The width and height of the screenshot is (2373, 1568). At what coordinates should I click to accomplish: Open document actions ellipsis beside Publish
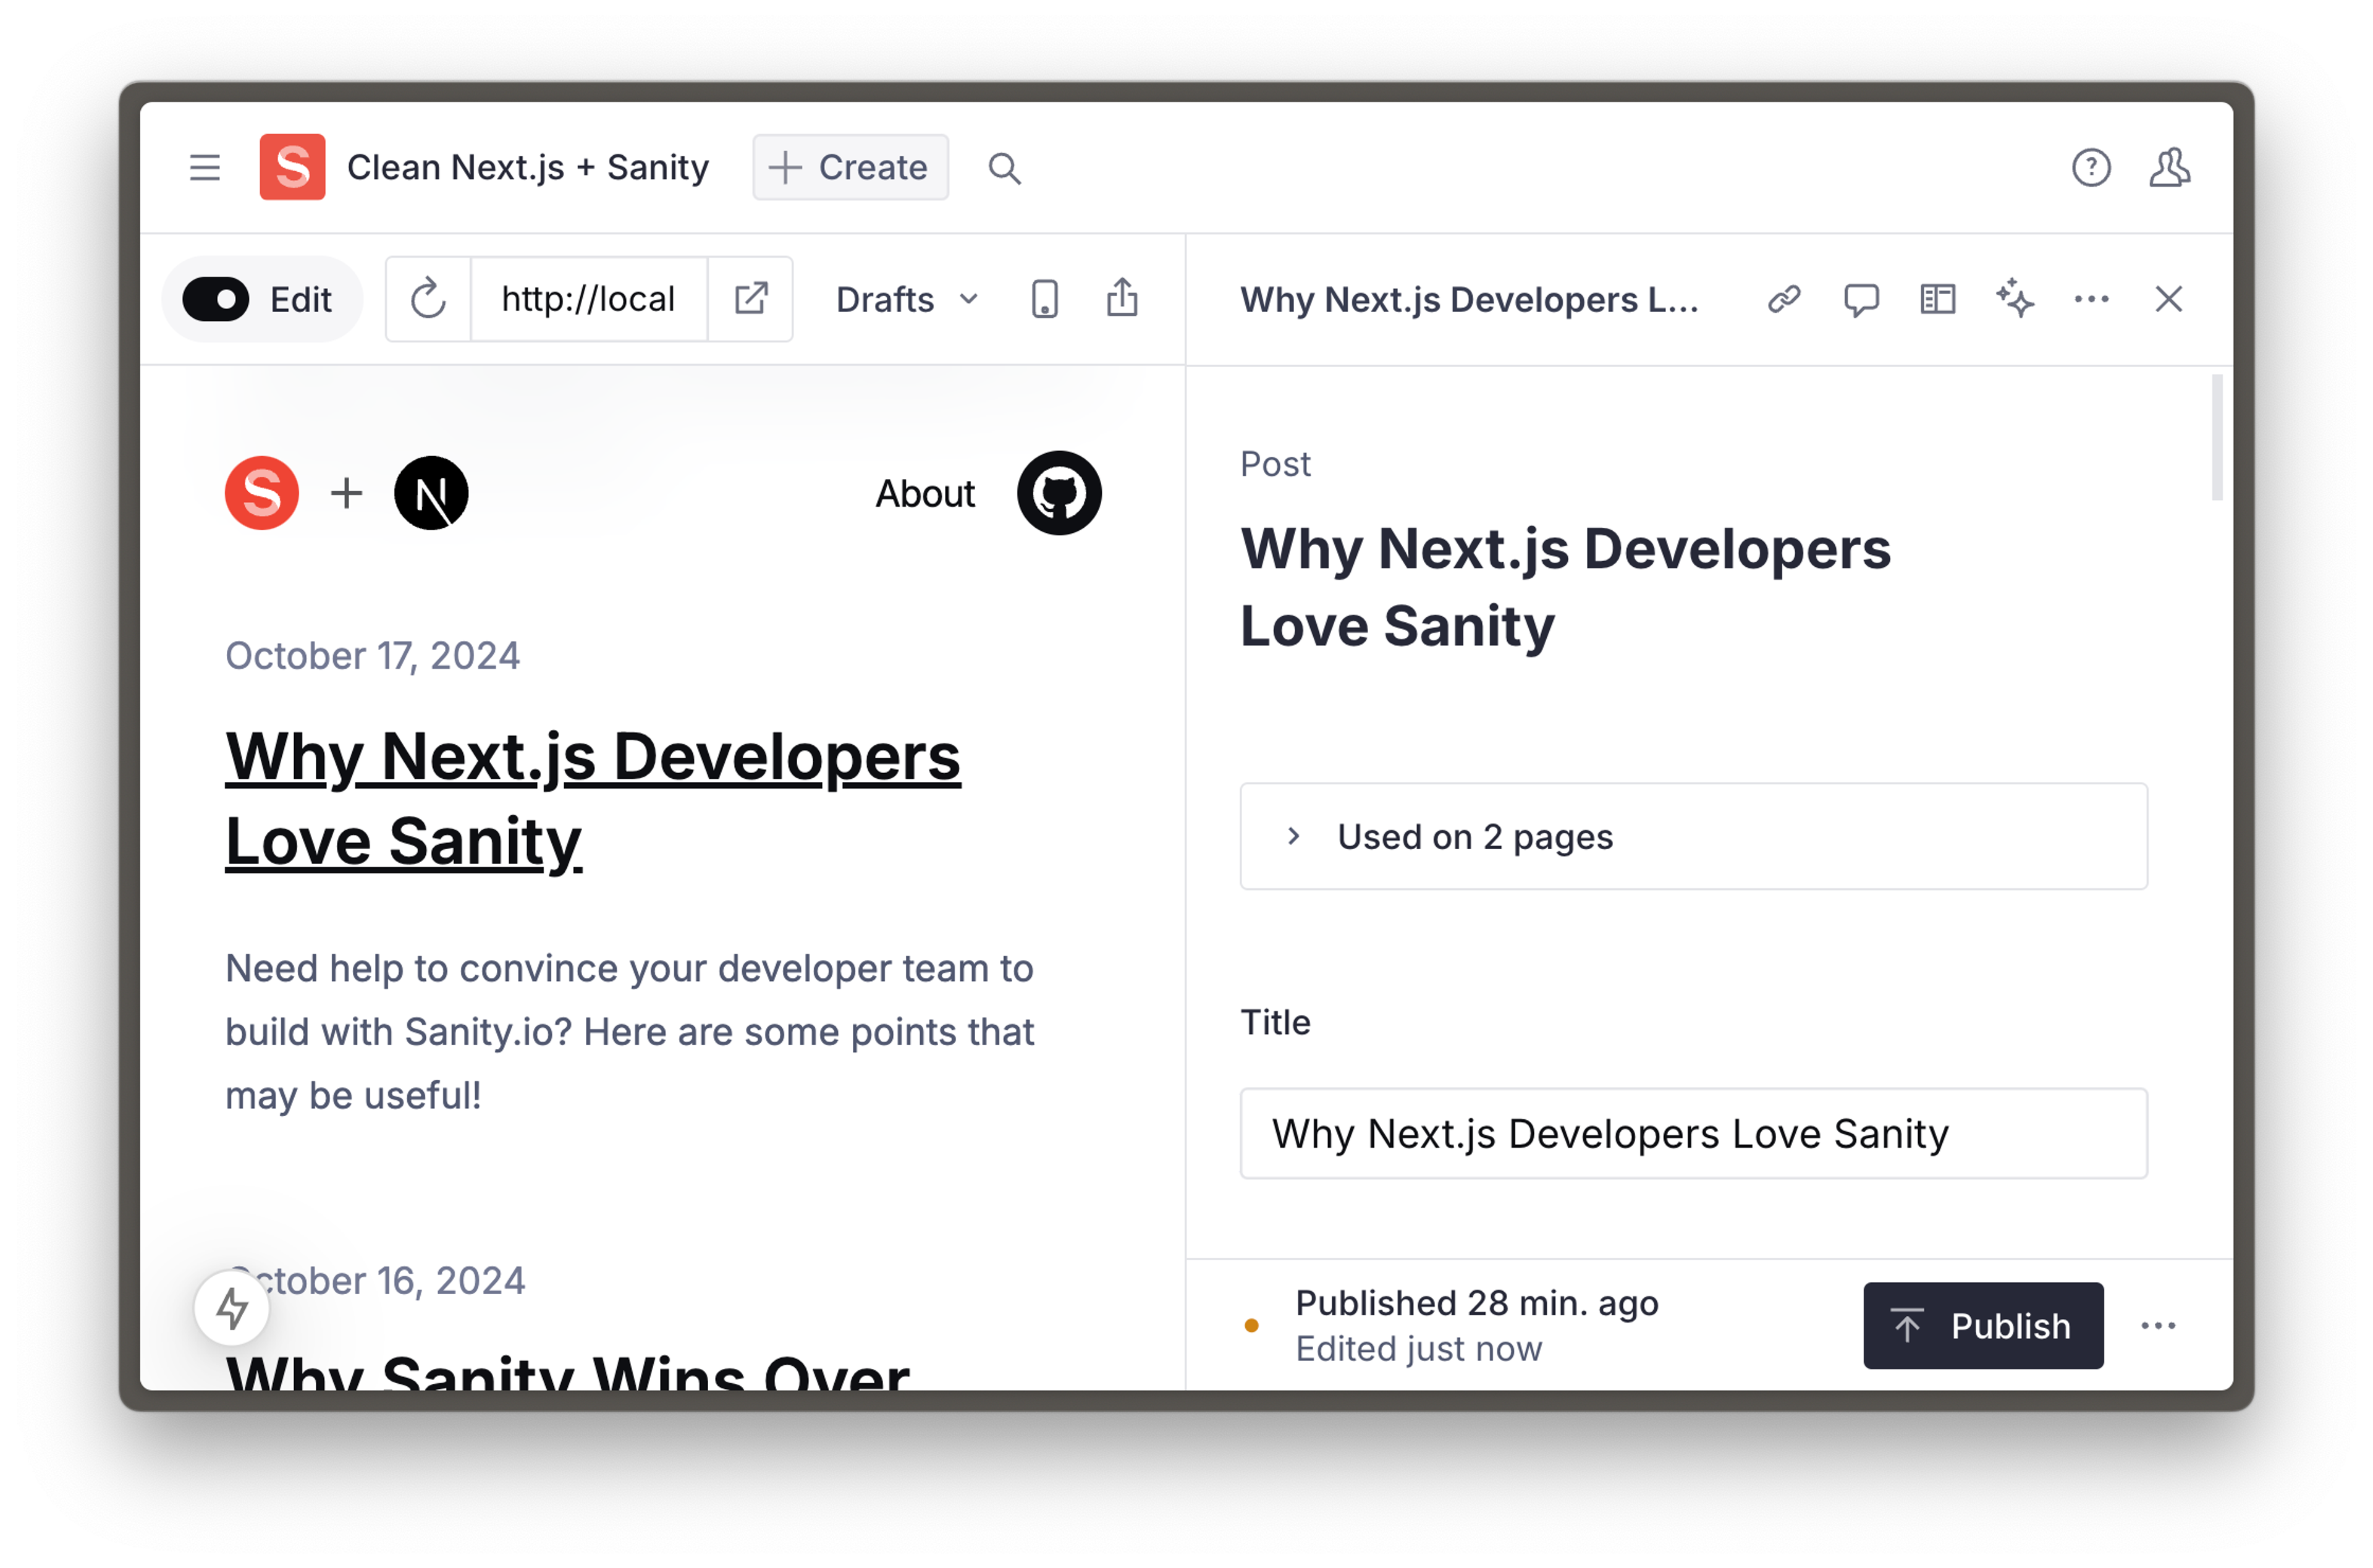(2158, 1326)
